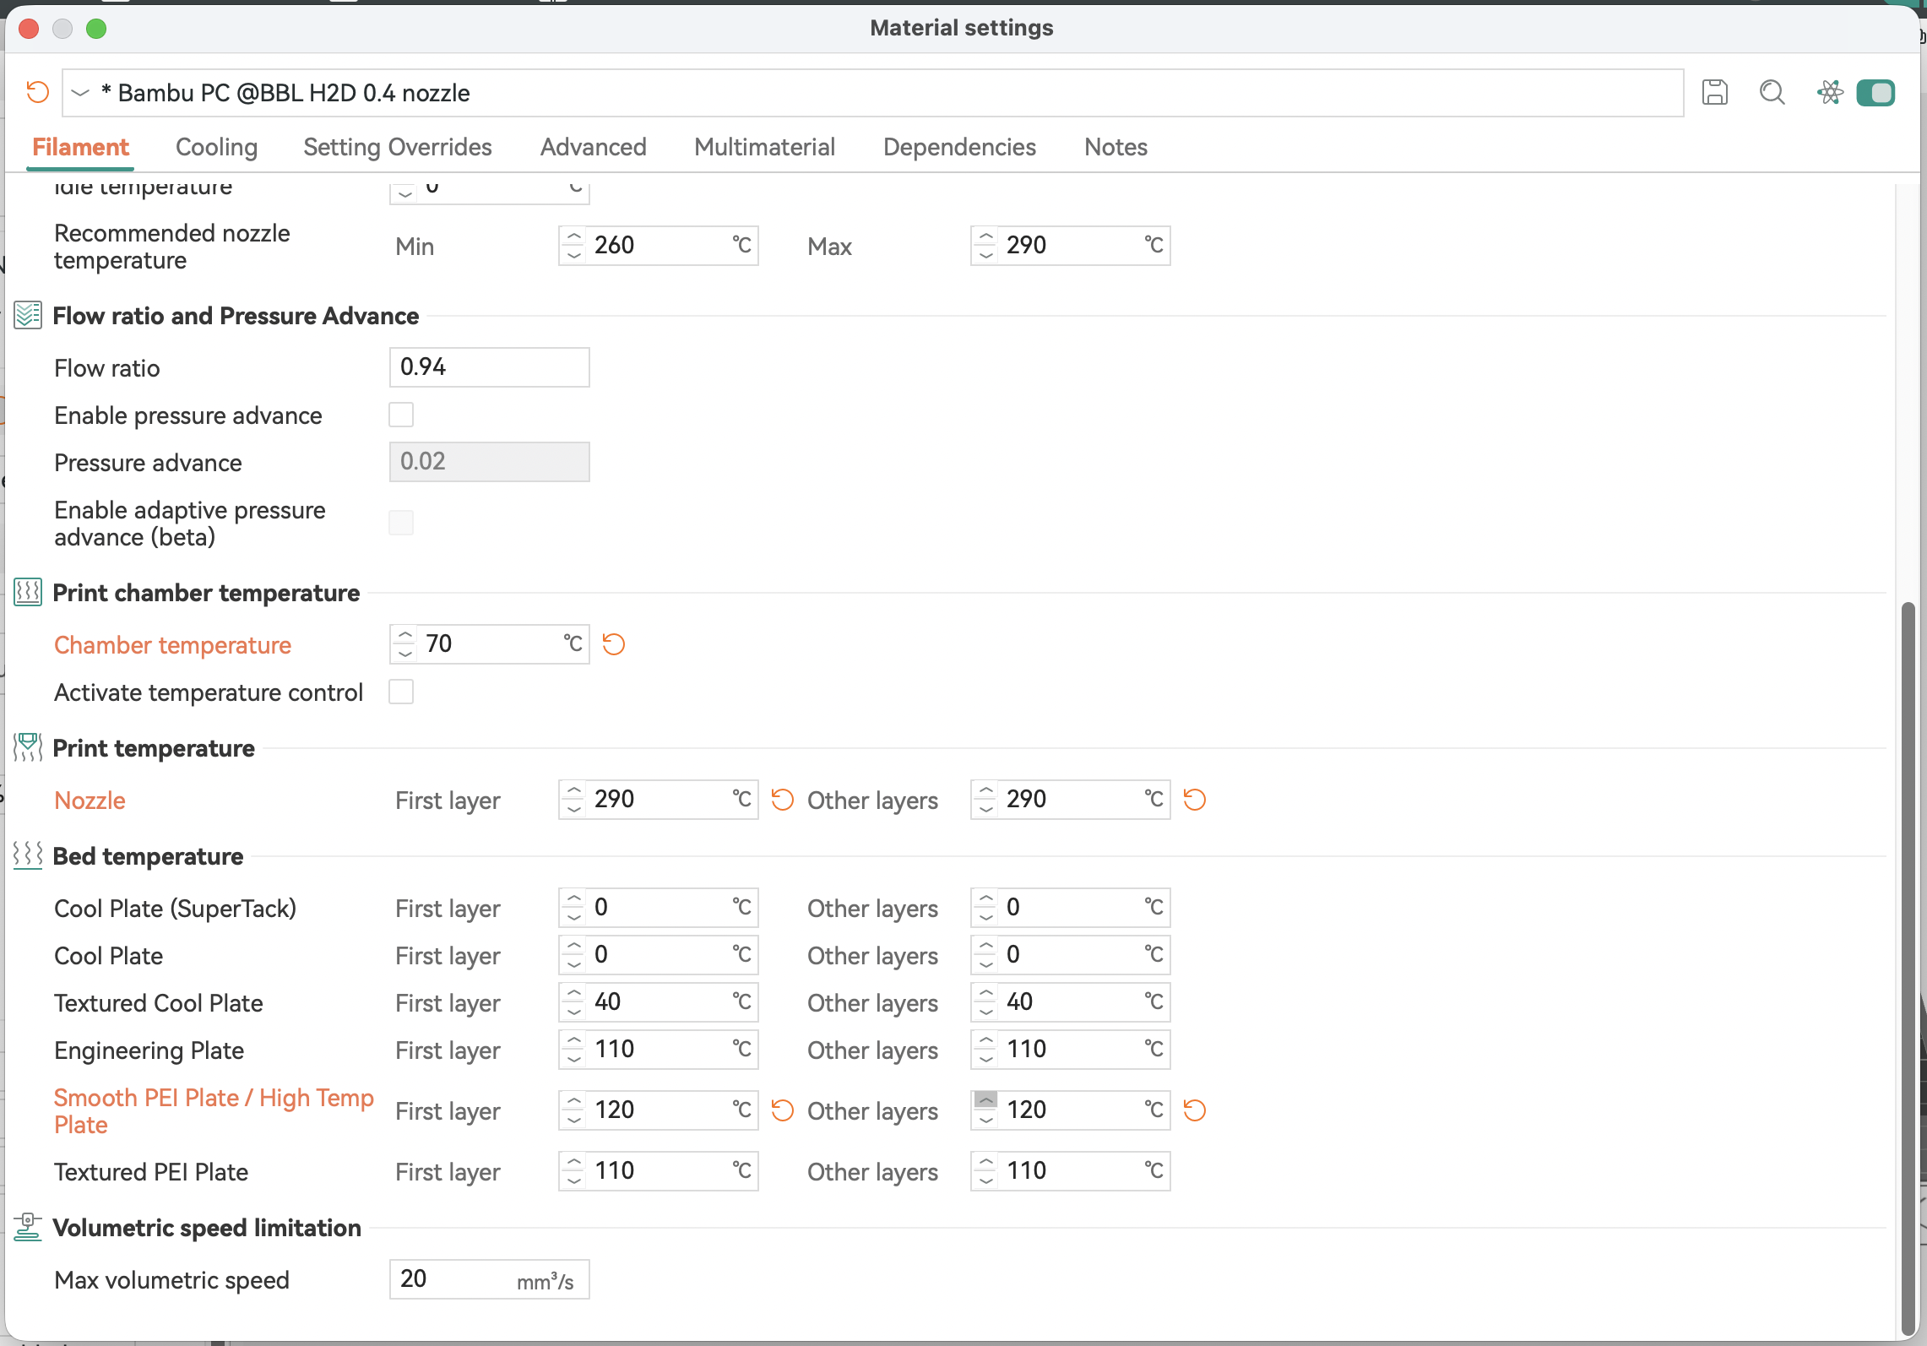Click the Enable pressure advance label

pyautogui.click(x=187, y=415)
